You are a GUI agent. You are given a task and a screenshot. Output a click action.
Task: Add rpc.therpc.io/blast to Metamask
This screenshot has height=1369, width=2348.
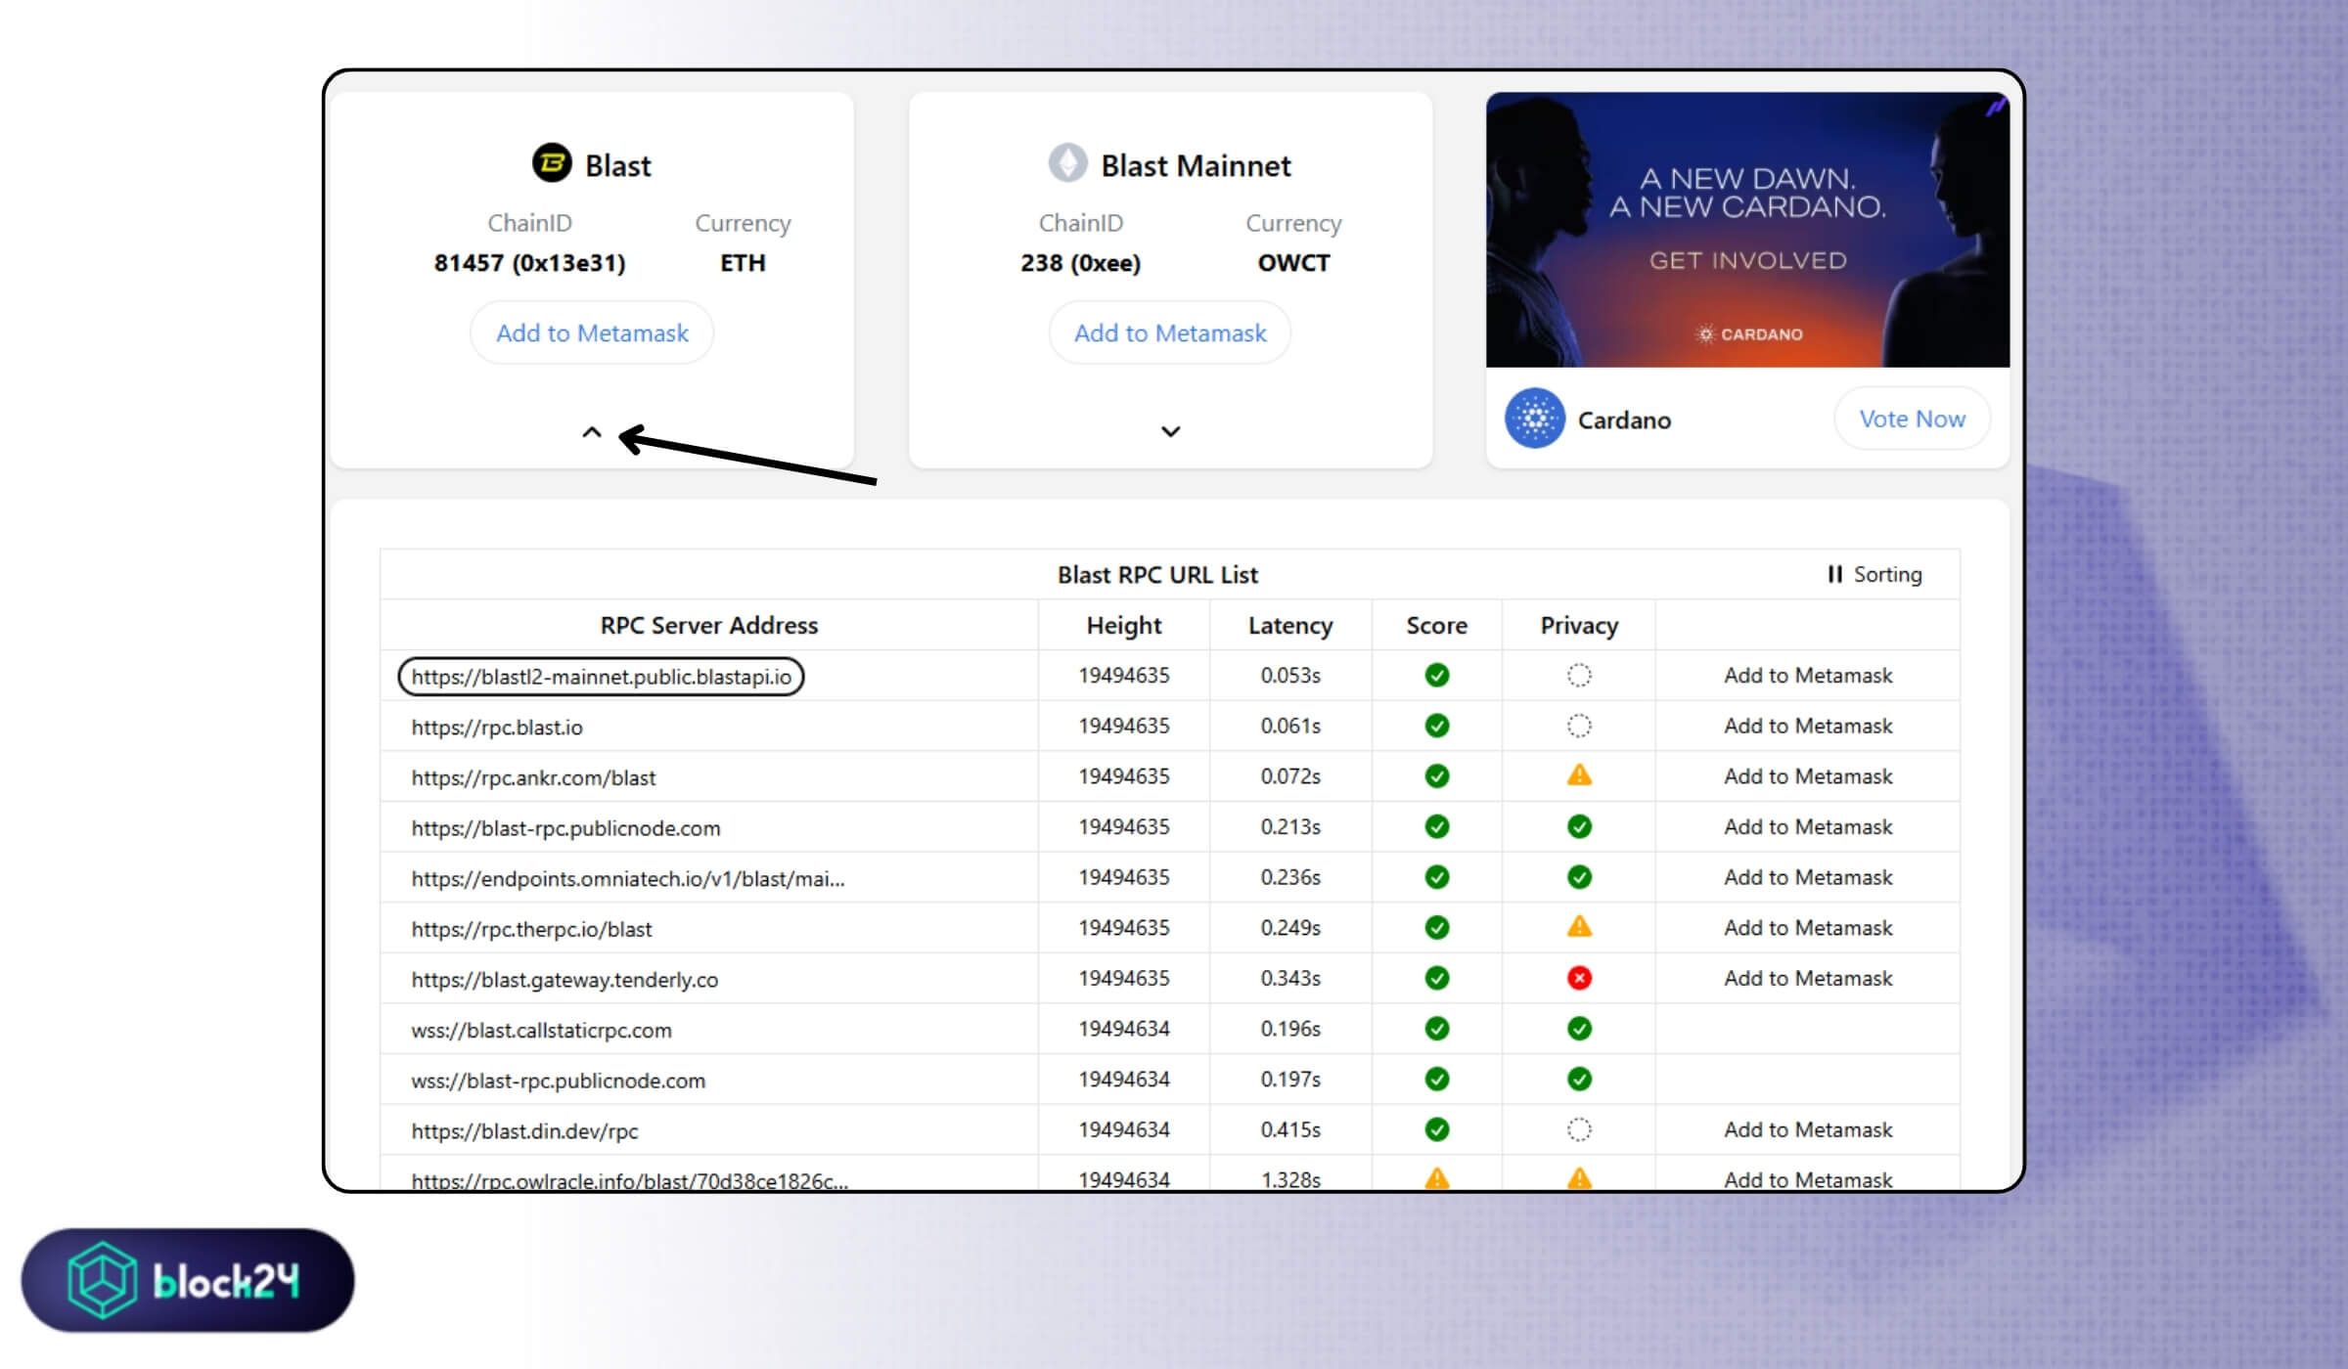[1808, 927]
